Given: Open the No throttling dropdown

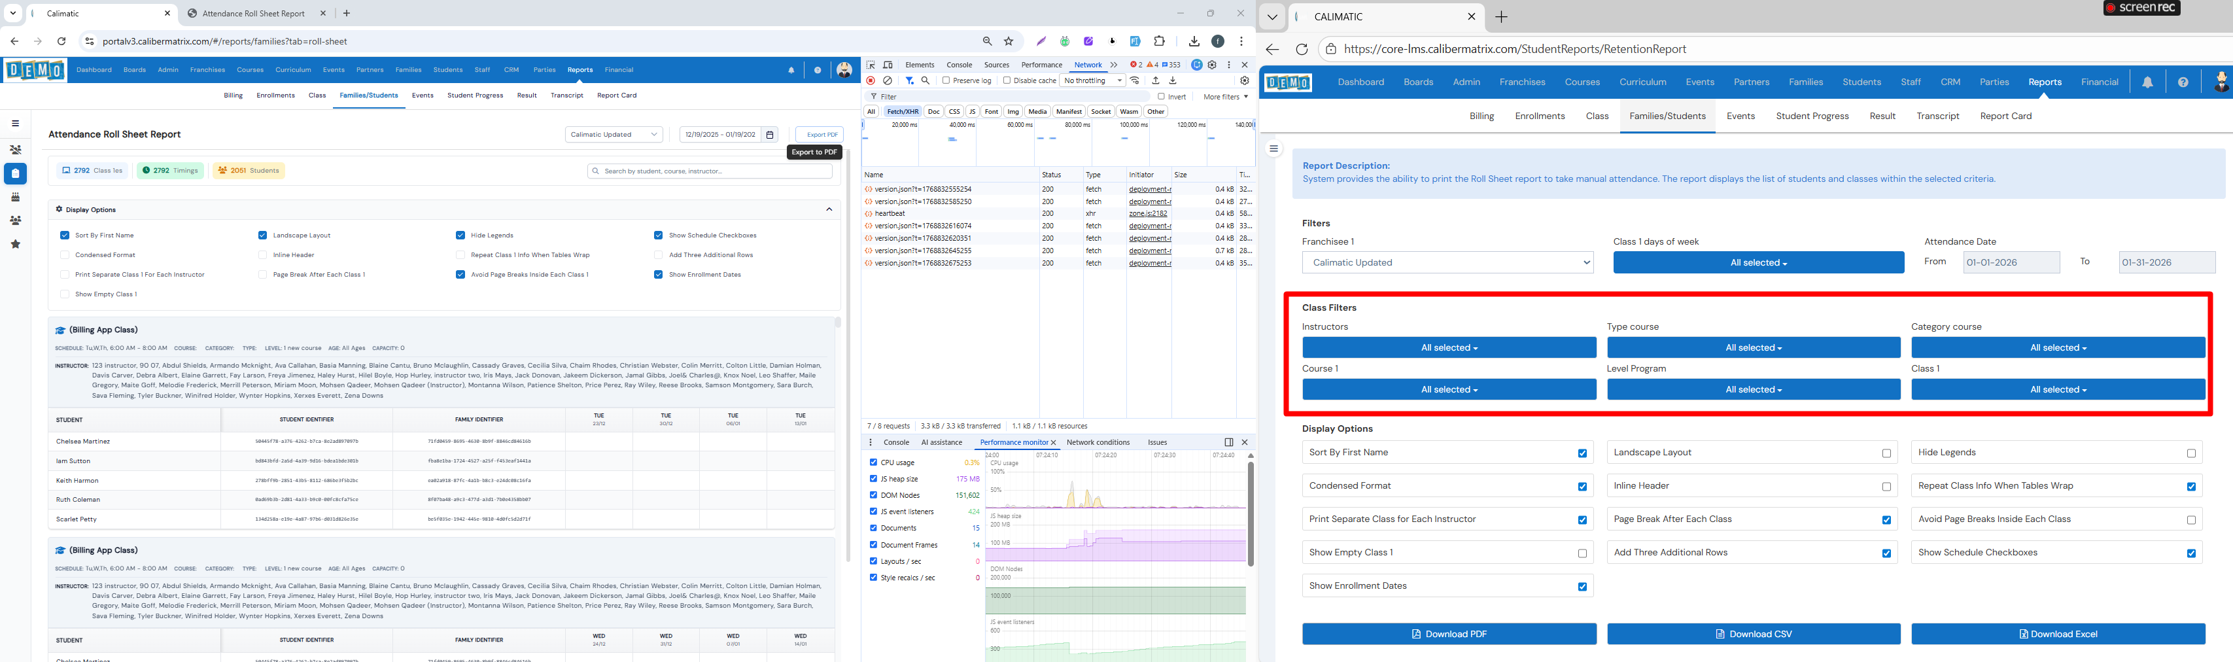Looking at the screenshot, I should click(x=1092, y=80).
